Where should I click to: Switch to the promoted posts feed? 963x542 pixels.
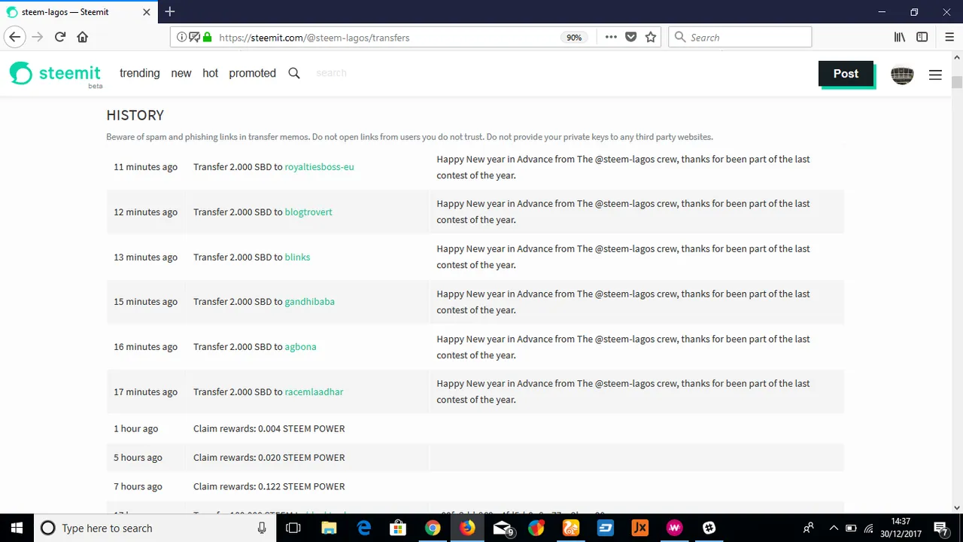pos(253,73)
